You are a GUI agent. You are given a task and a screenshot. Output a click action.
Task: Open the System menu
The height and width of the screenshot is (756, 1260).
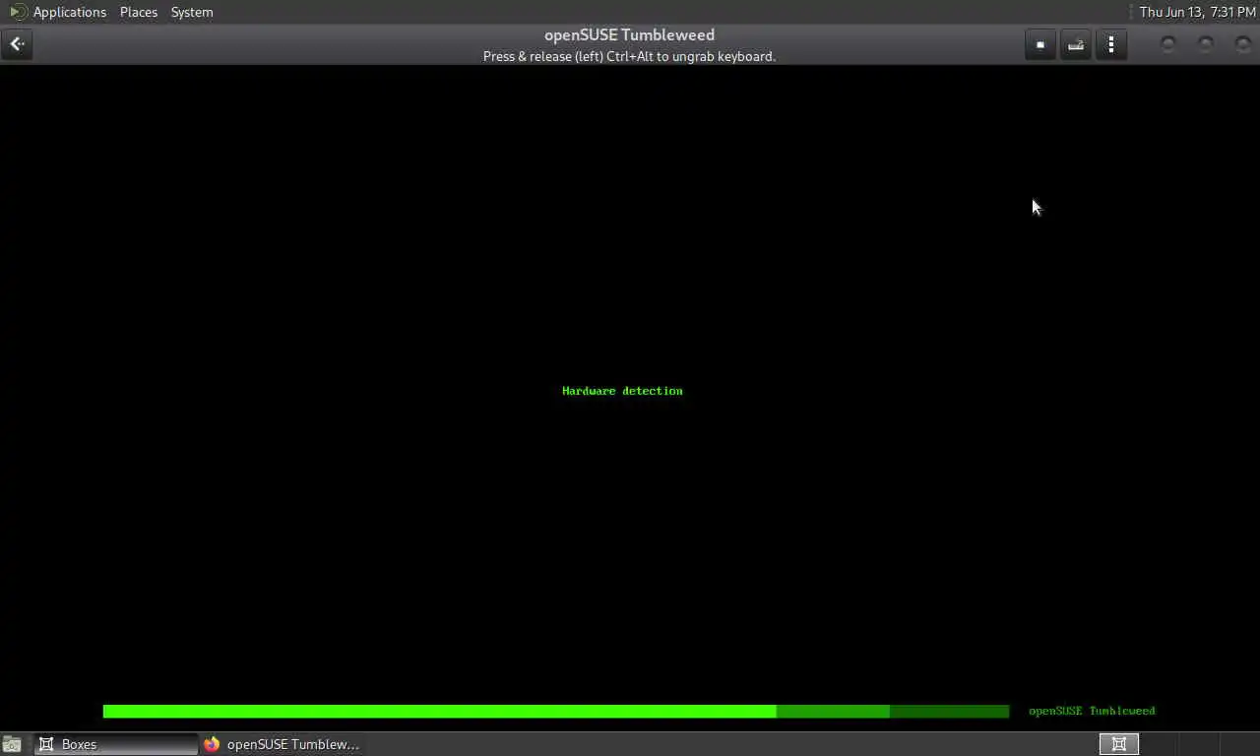pos(192,12)
